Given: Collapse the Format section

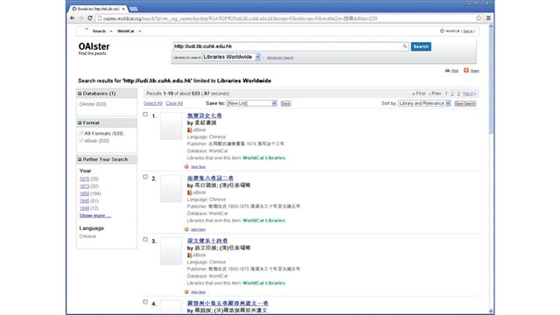Looking at the screenshot, I should pos(80,122).
